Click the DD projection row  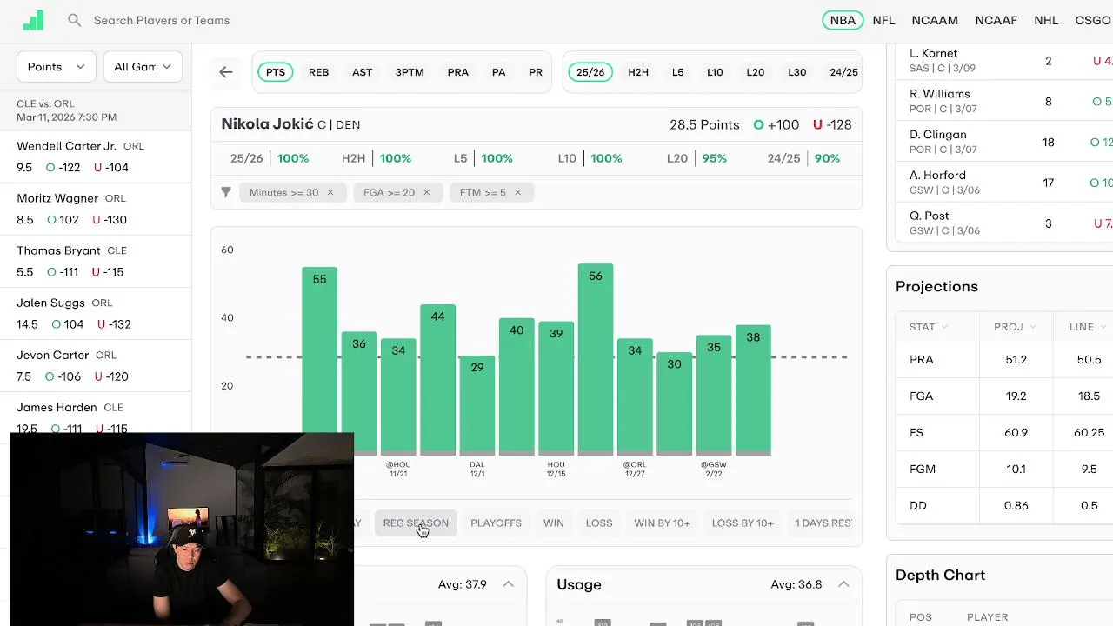[x=1004, y=505]
